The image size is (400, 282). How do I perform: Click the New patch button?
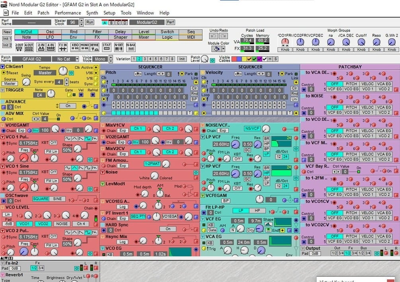7,32
